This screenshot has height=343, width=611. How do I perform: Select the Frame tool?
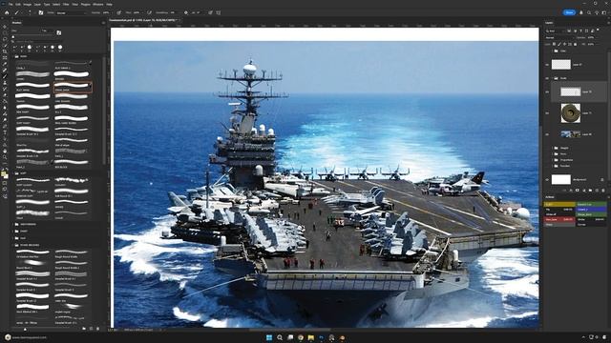point(5,57)
